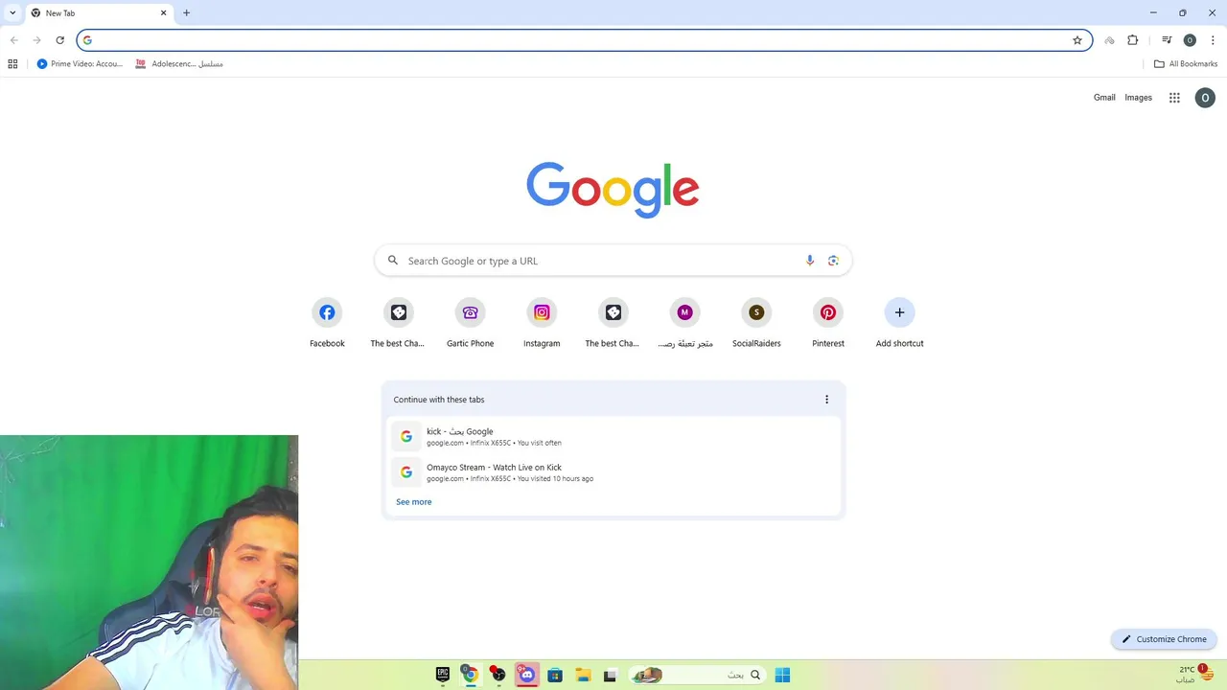Open Instagram shortcut

point(542,324)
